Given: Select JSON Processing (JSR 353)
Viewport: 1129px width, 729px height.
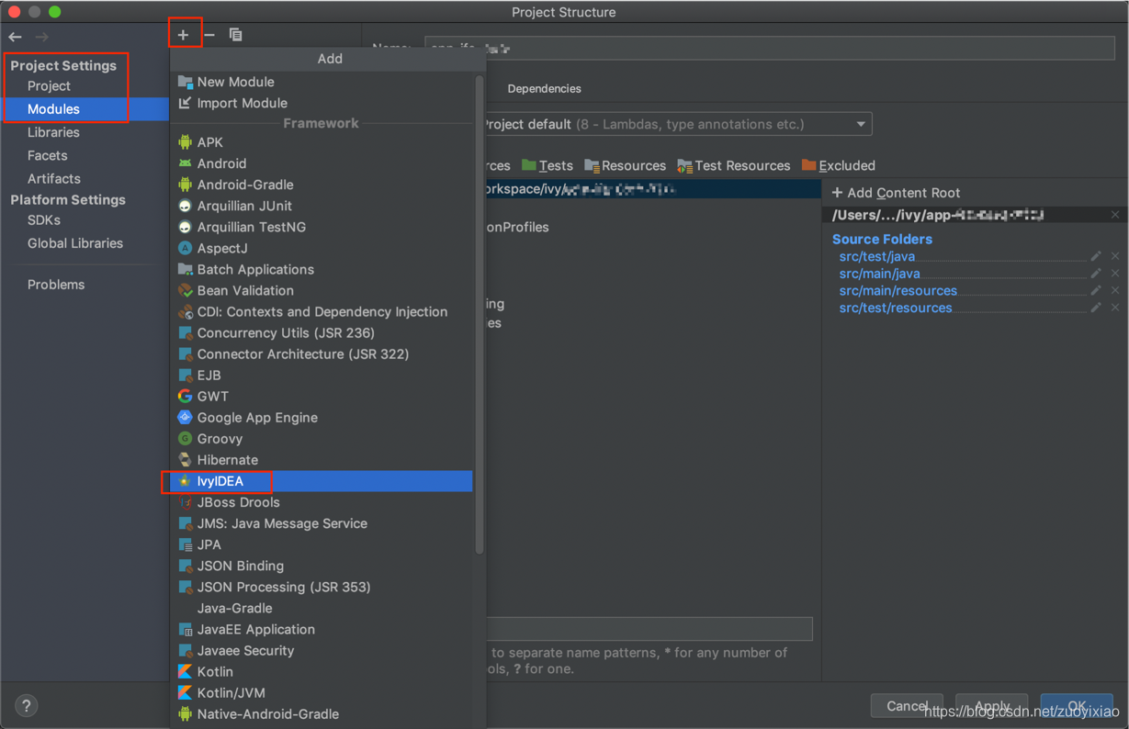Looking at the screenshot, I should pyautogui.click(x=322, y=587).
